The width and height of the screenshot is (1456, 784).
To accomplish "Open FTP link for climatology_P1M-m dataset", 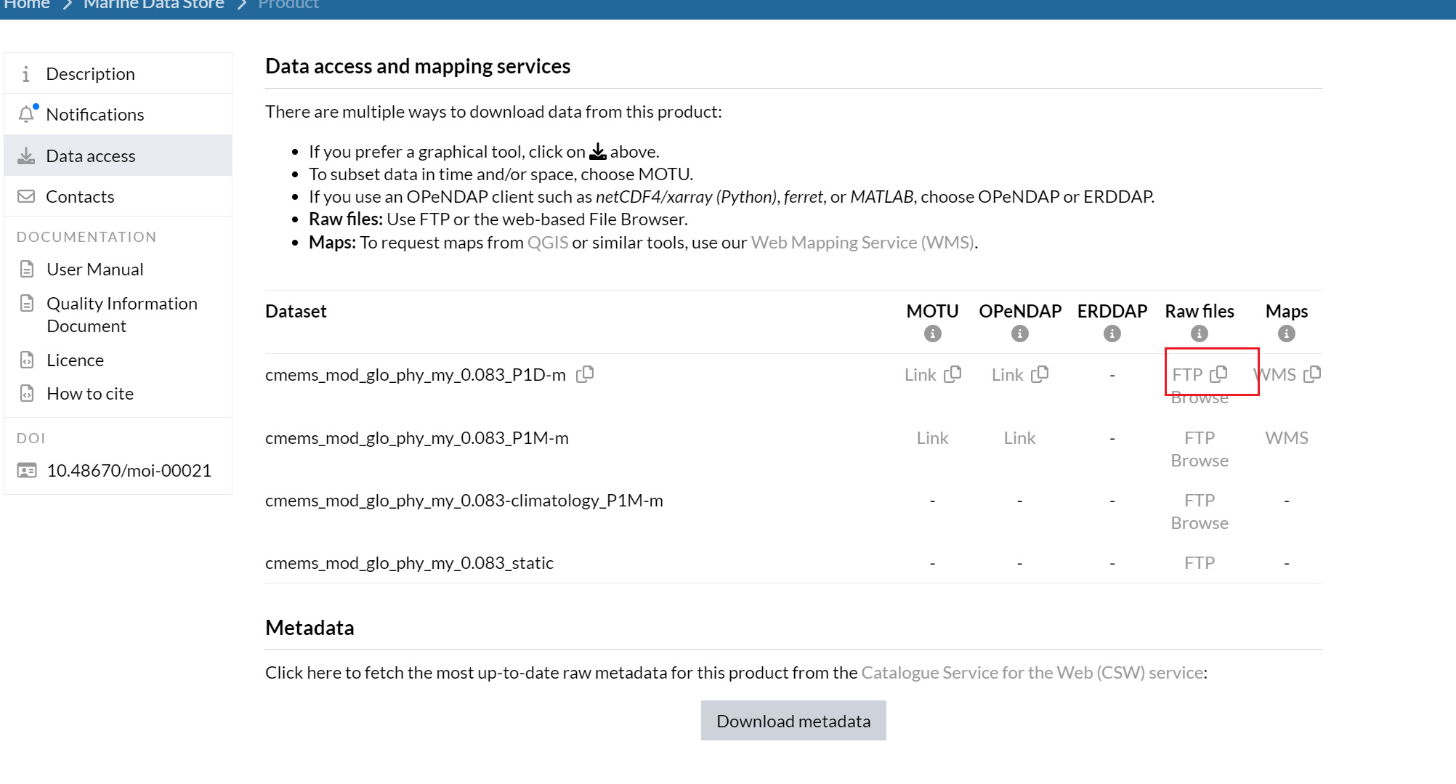I will (1200, 501).
